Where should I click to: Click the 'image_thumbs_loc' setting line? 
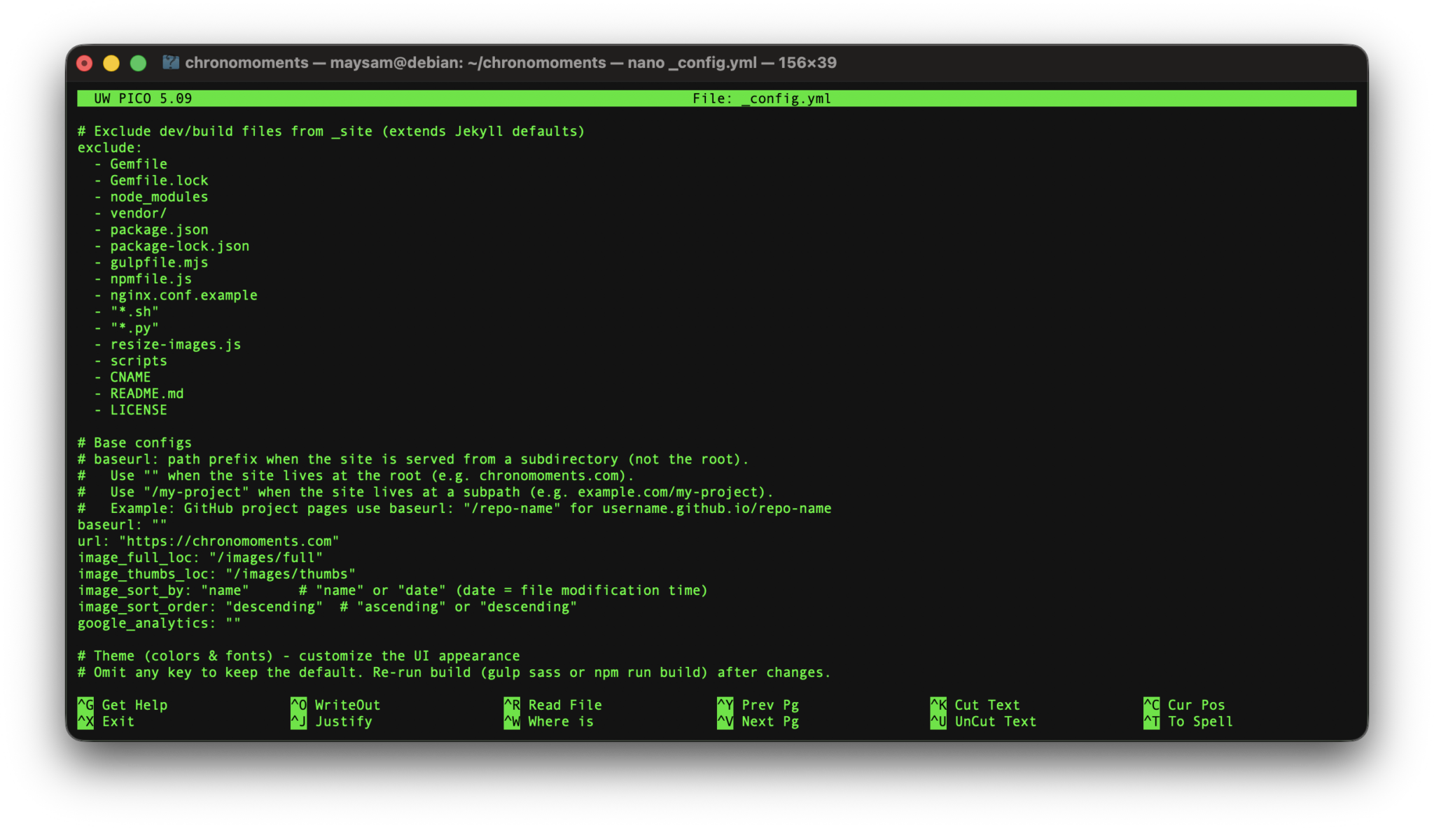point(216,574)
